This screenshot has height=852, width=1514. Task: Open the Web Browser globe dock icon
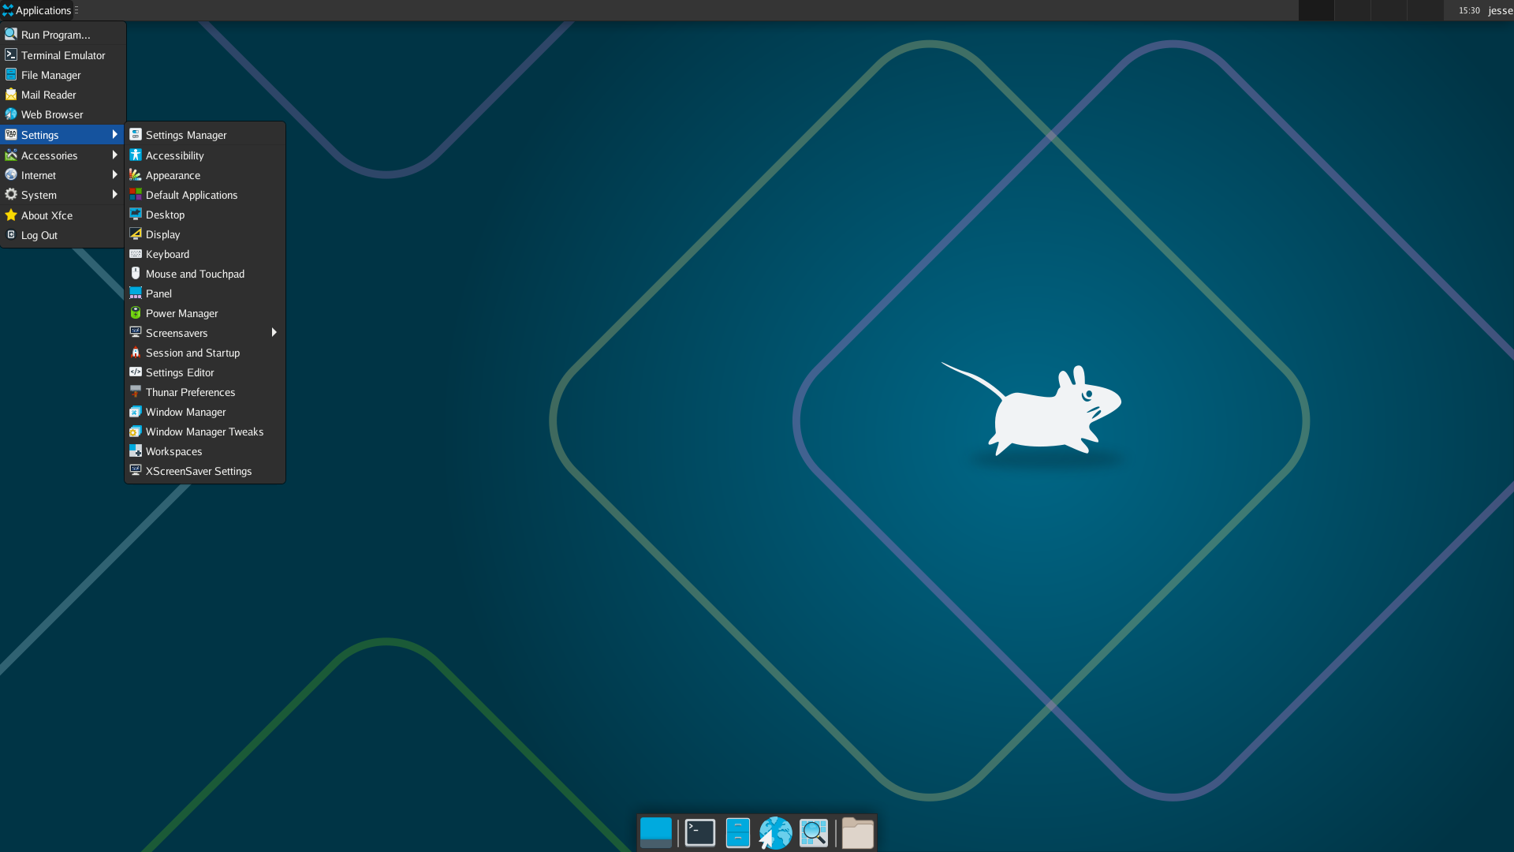(x=775, y=832)
